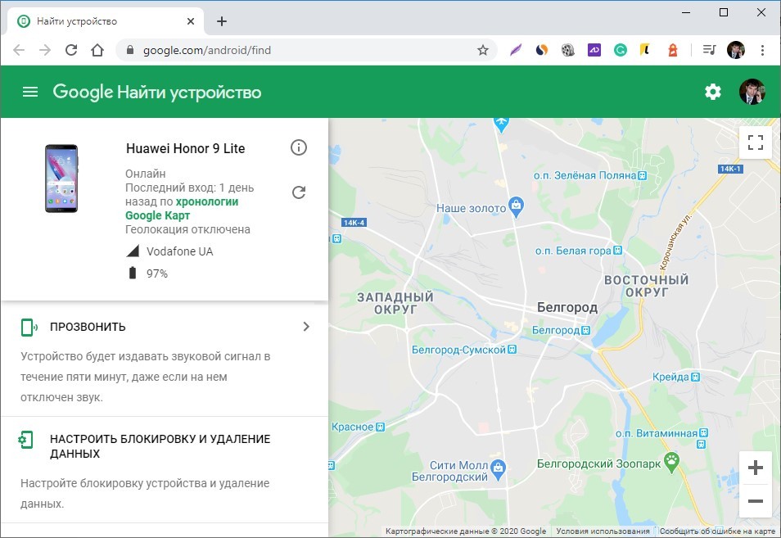Viewport: 781px width, 538px height.
Task: Click the ring device phone icon
Action: (29, 328)
